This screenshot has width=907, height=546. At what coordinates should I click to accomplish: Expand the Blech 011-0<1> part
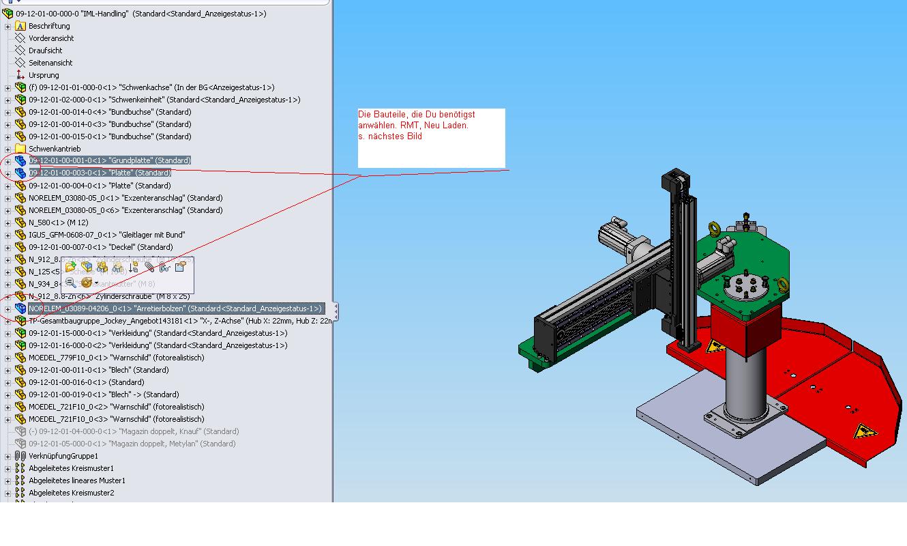8,371
